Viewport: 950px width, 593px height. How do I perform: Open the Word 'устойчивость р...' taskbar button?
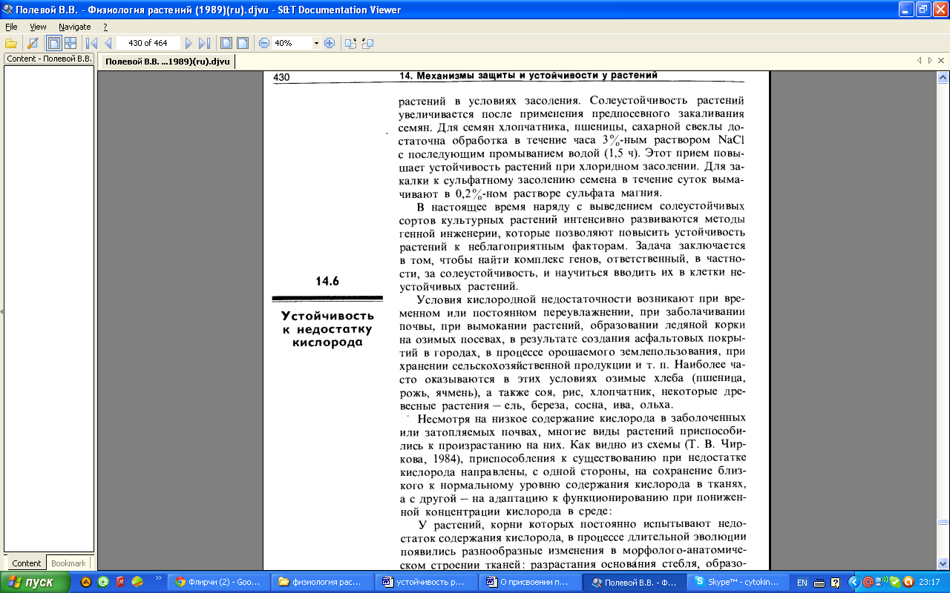tap(425, 582)
